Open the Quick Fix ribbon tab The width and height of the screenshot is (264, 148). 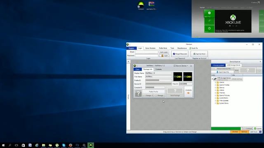coord(193,48)
